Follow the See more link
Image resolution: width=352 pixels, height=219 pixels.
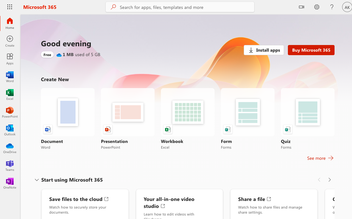[x=320, y=158]
